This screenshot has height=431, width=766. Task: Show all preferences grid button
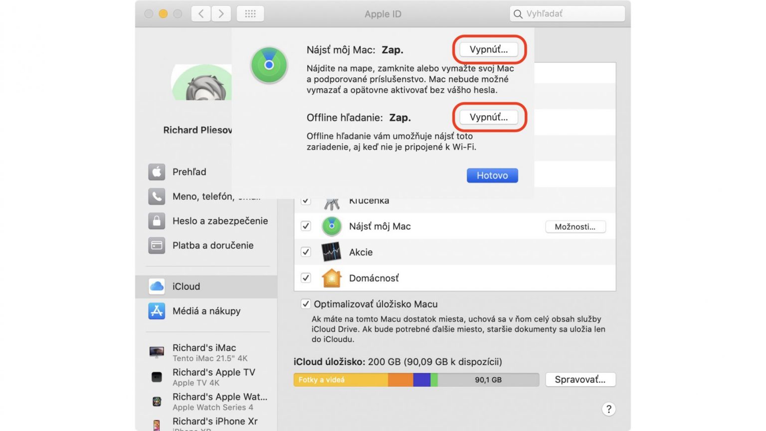(250, 13)
